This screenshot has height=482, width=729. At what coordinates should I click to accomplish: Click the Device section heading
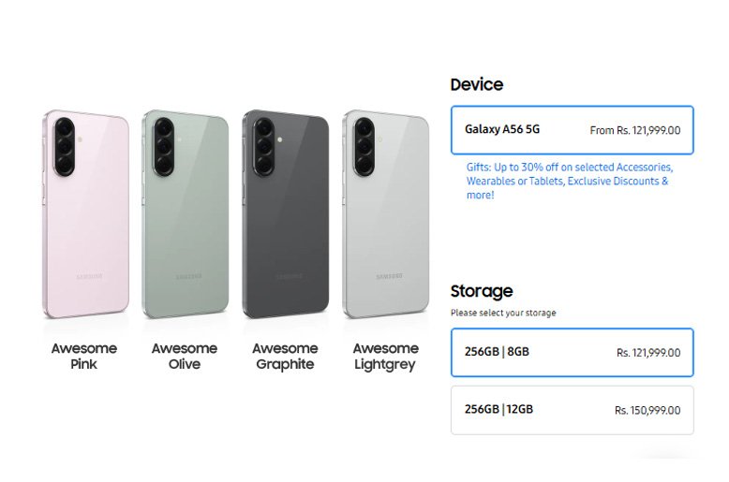pos(476,84)
